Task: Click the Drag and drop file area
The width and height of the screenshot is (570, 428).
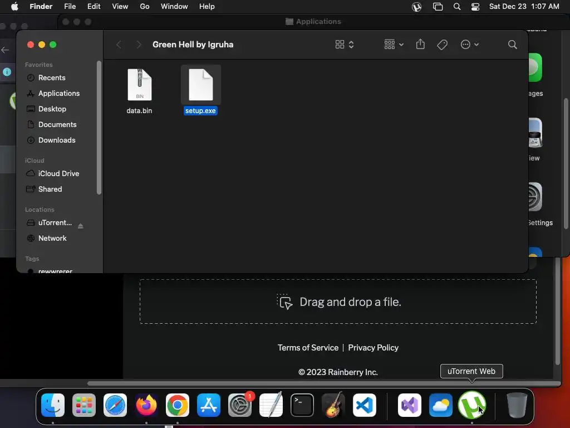Action: [338, 301]
